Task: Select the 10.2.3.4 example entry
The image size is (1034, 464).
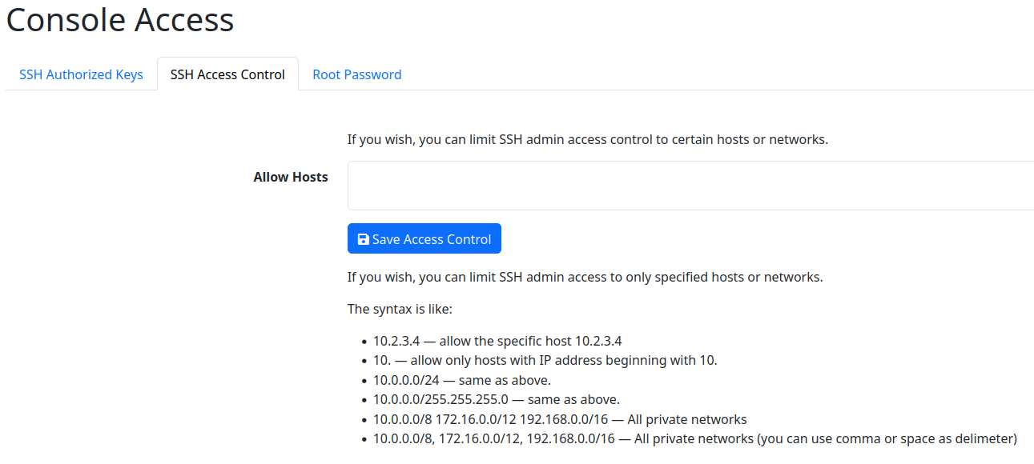Action: click(x=497, y=340)
